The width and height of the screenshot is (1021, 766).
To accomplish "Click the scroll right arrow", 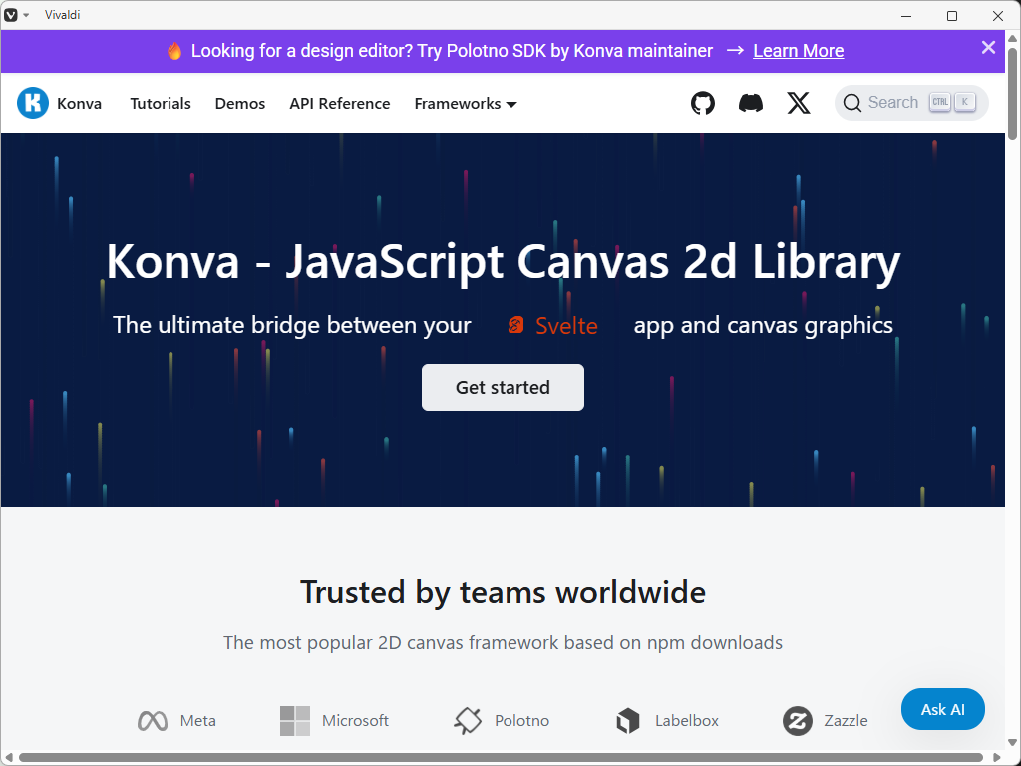I will coord(997,758).
